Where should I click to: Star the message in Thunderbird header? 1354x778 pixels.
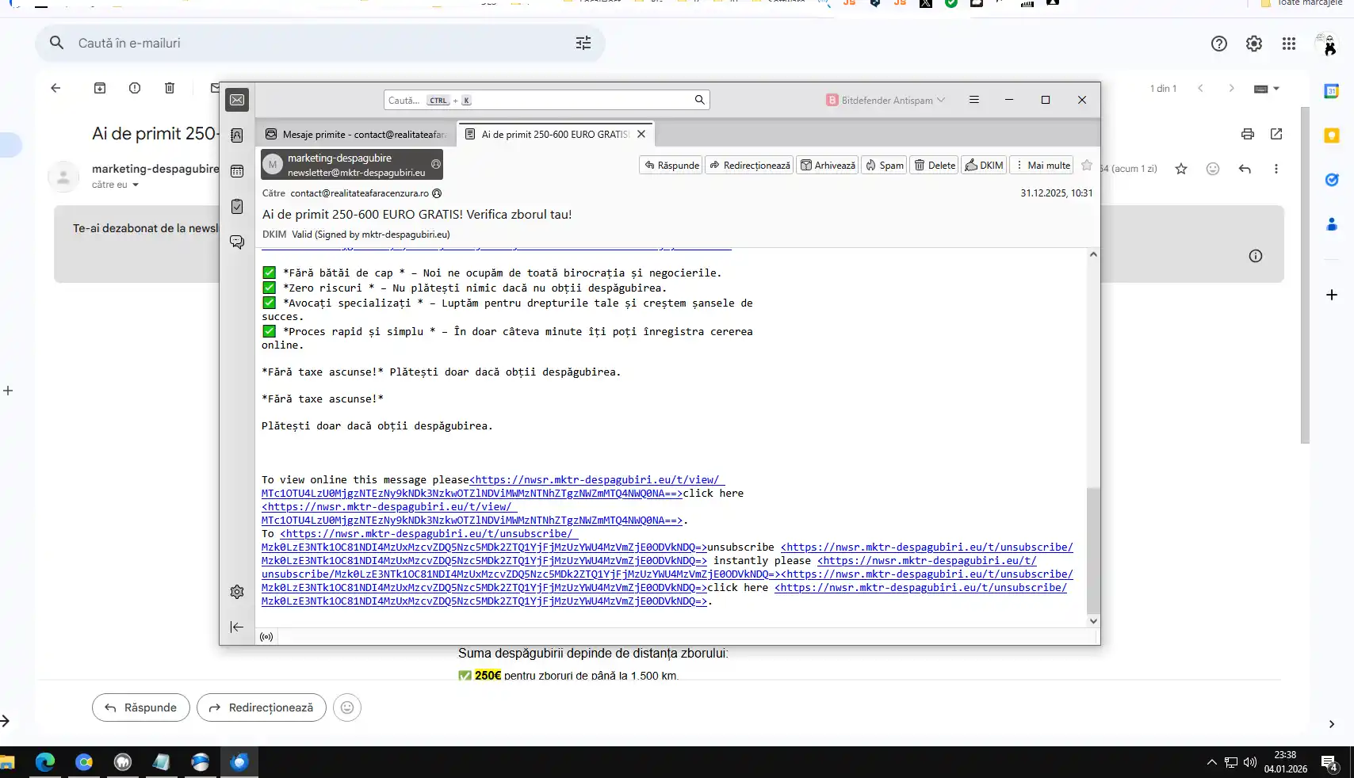coord(1087,165)
